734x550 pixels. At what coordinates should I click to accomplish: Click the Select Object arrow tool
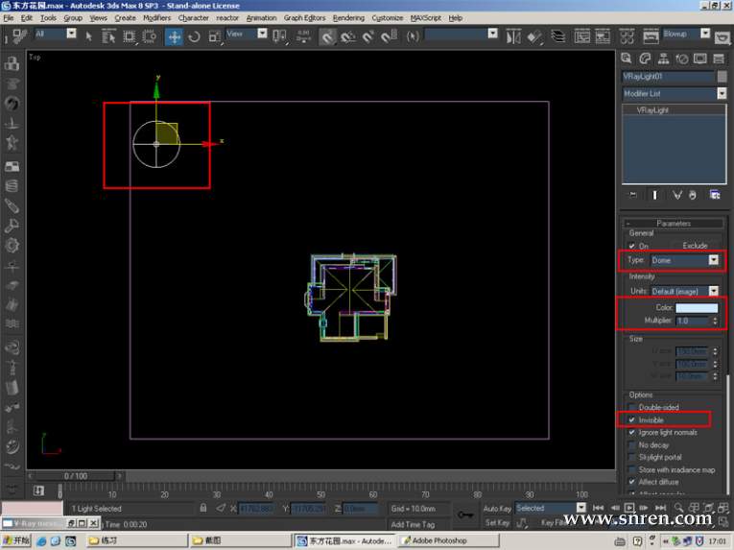88,36
